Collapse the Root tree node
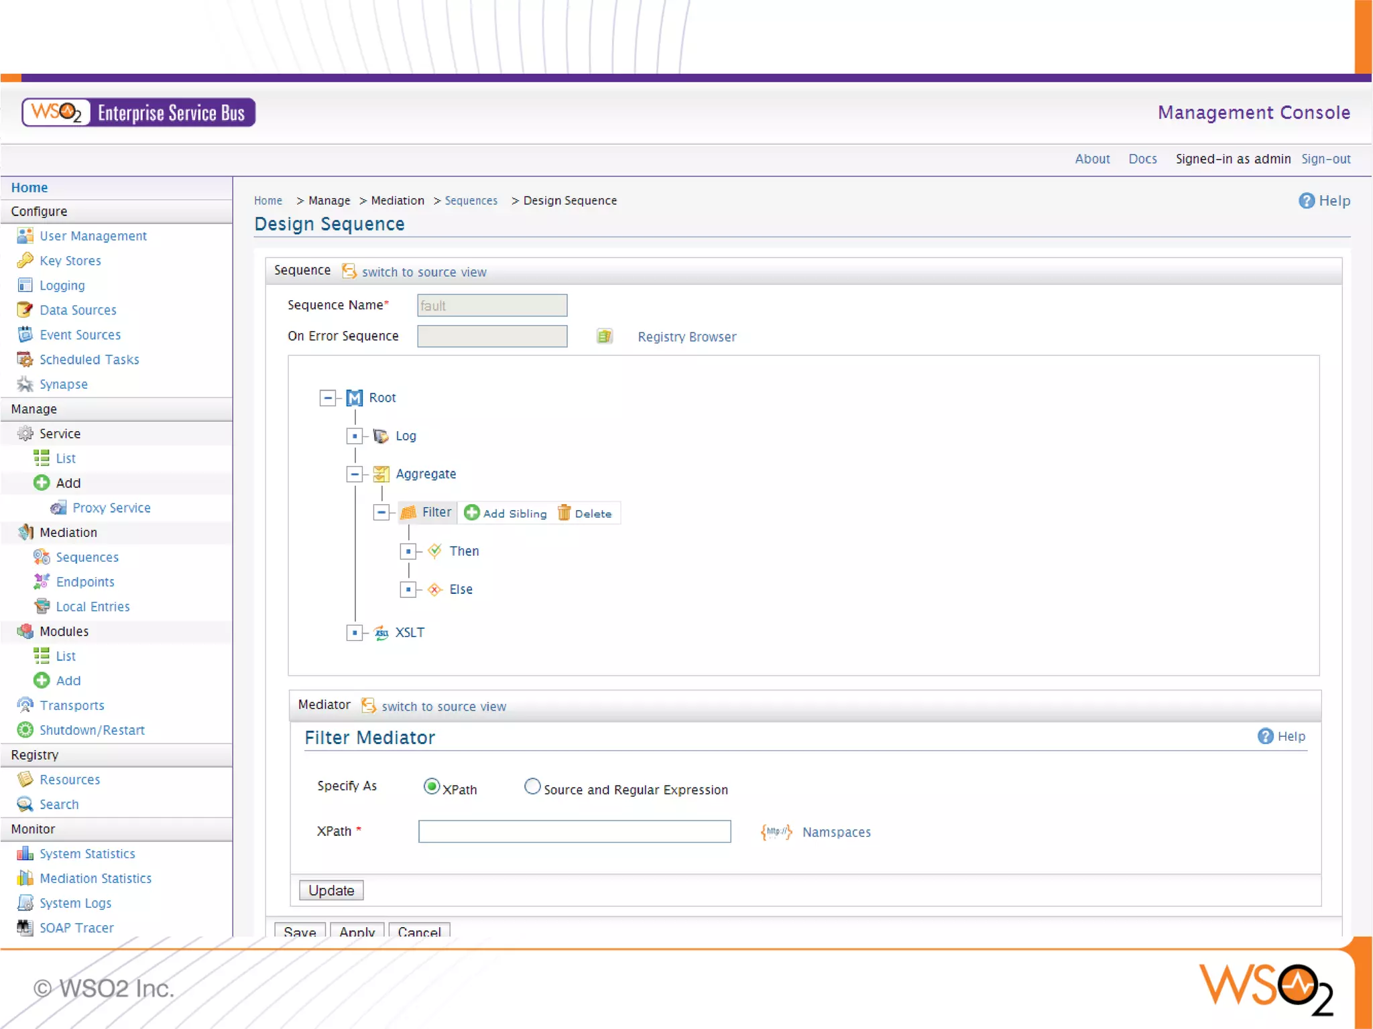Viewport: 1373px width, 1029px height. (327, 398)
